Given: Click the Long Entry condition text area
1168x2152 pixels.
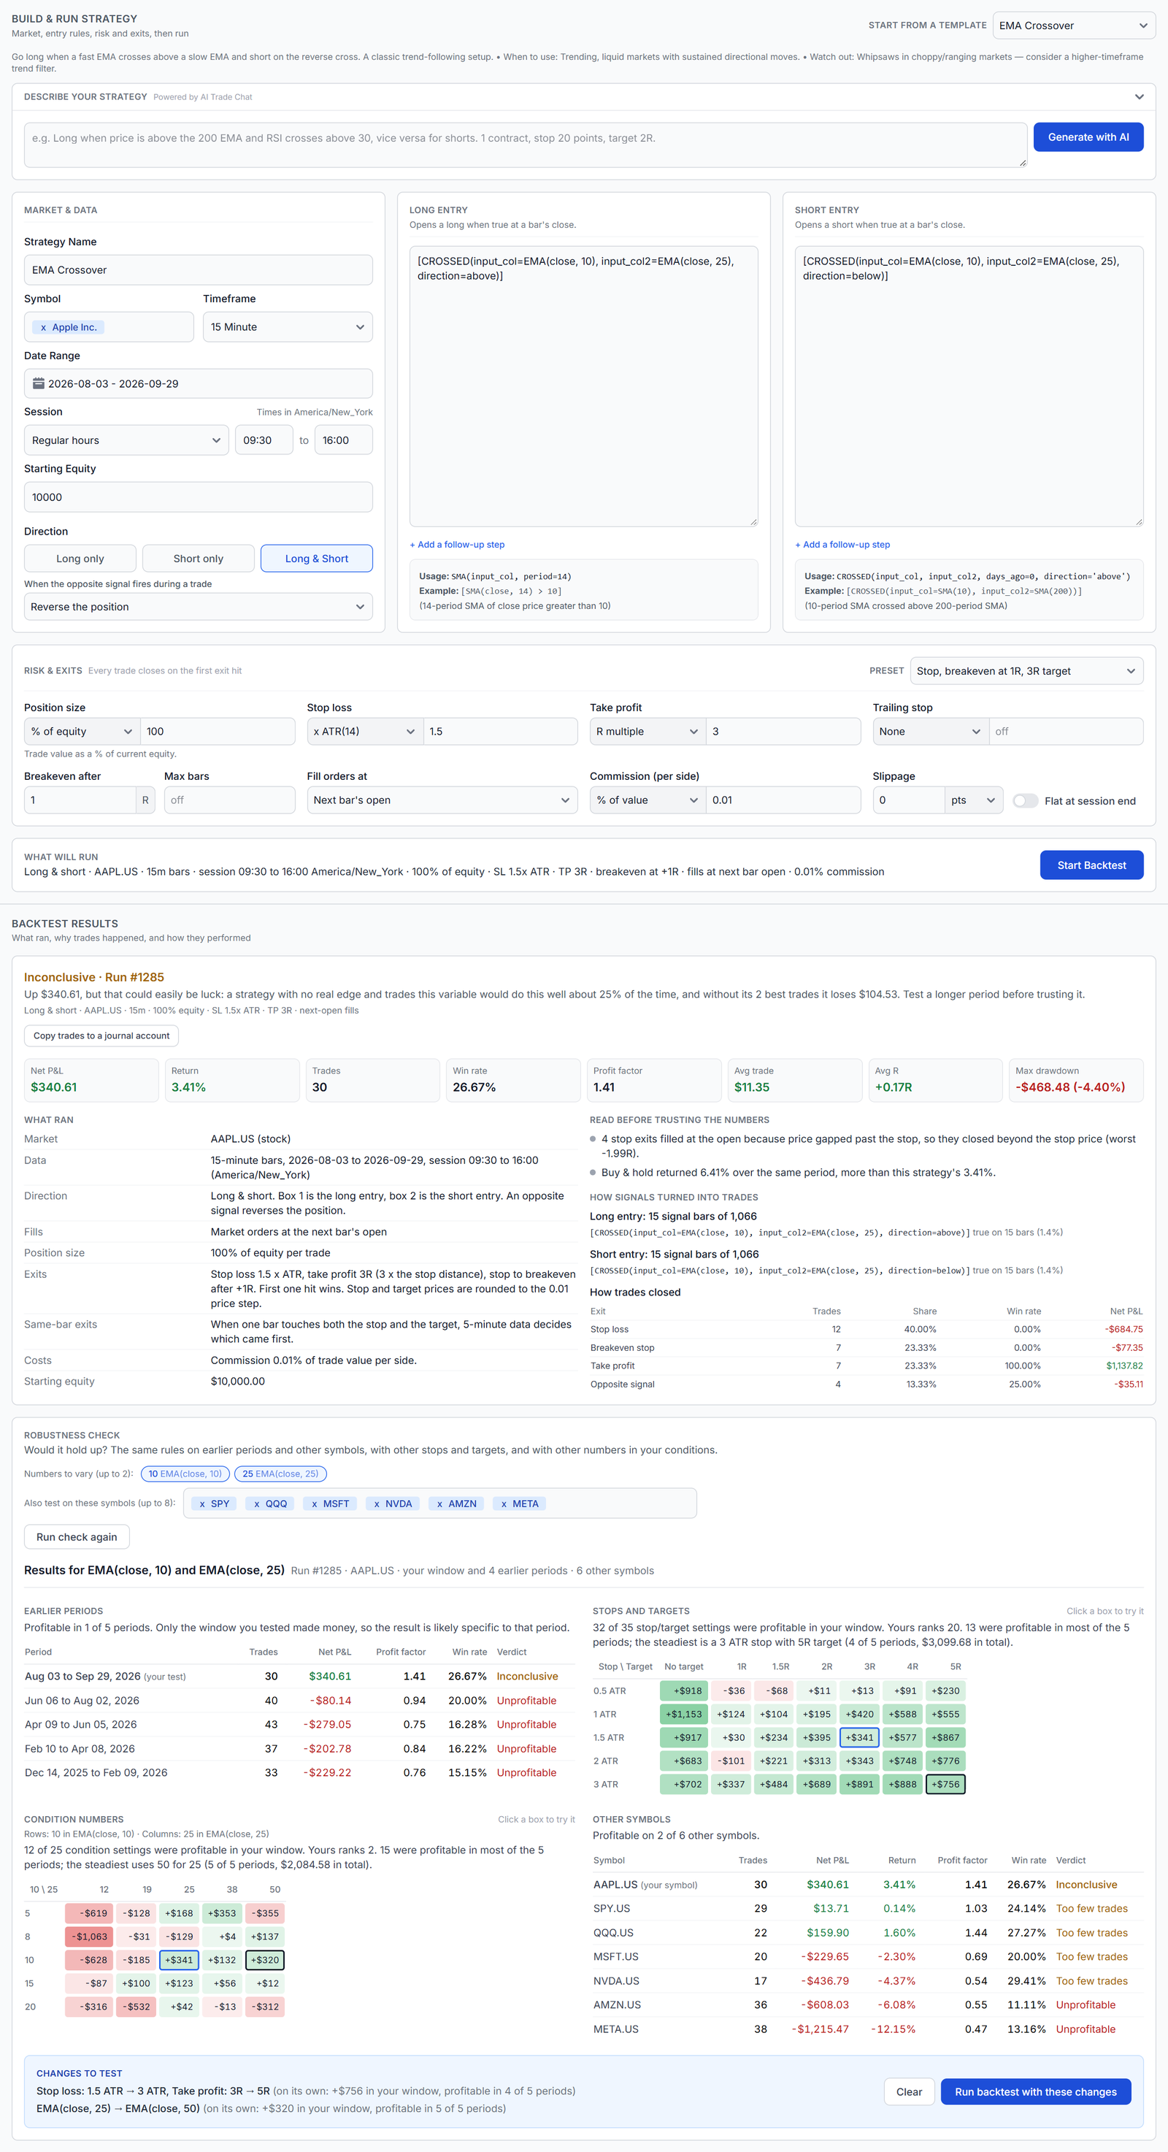Looking at the screenshot, I should coord(583,386).
